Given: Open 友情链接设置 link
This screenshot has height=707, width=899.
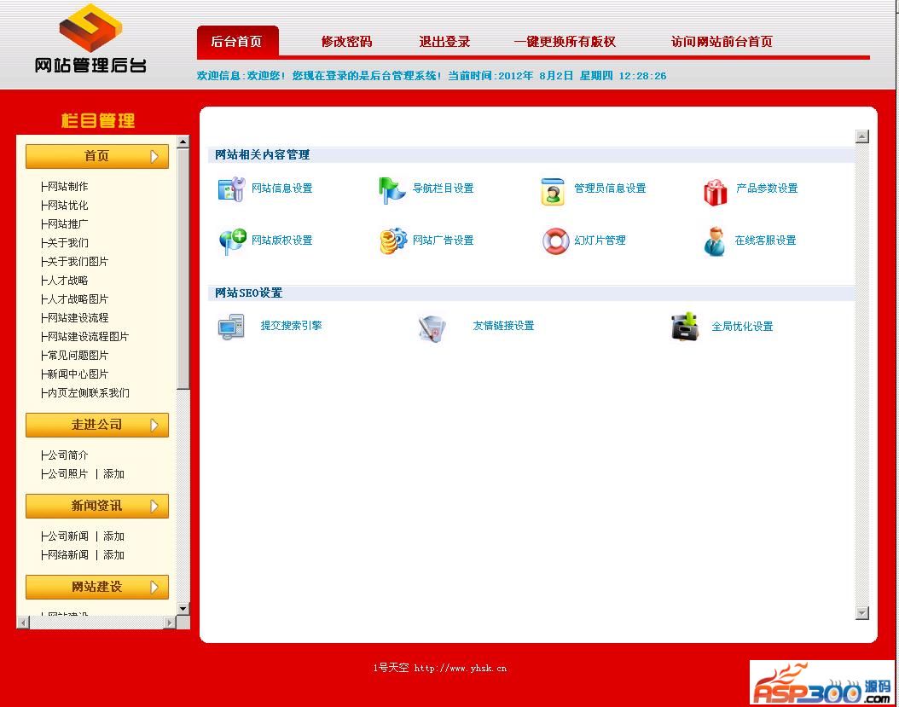Looking at the screenshot, I should [x=503, y=326].
